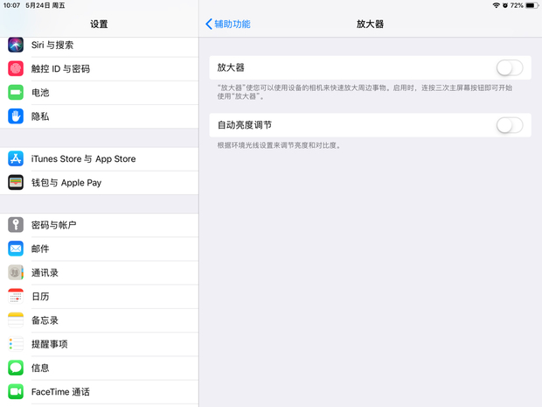Select 邮件 in sidebar

point(99,249)
